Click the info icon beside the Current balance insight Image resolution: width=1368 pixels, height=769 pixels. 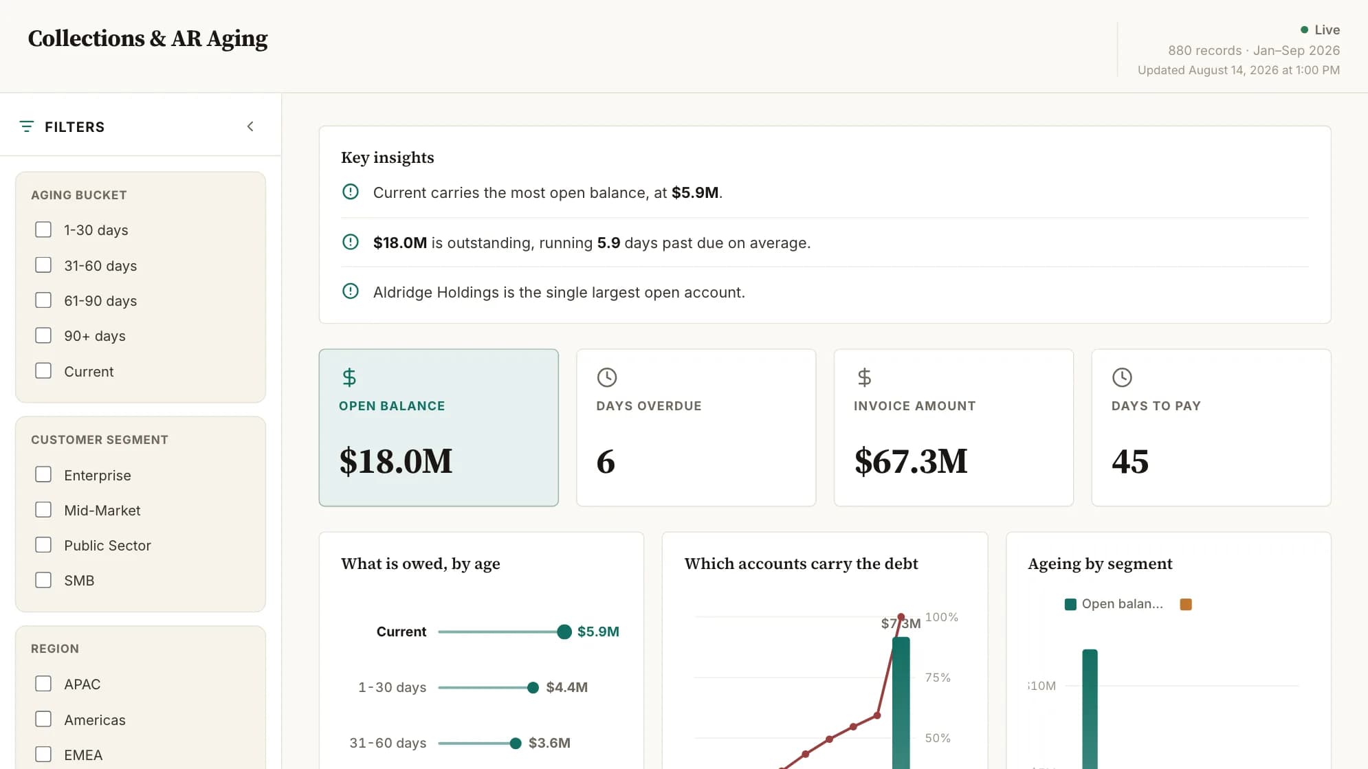click(x=351, y=192)
